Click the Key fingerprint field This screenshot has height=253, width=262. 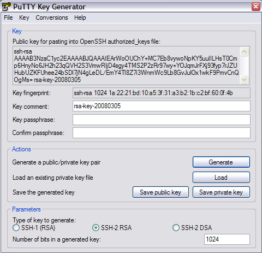(x=162, y=93)
